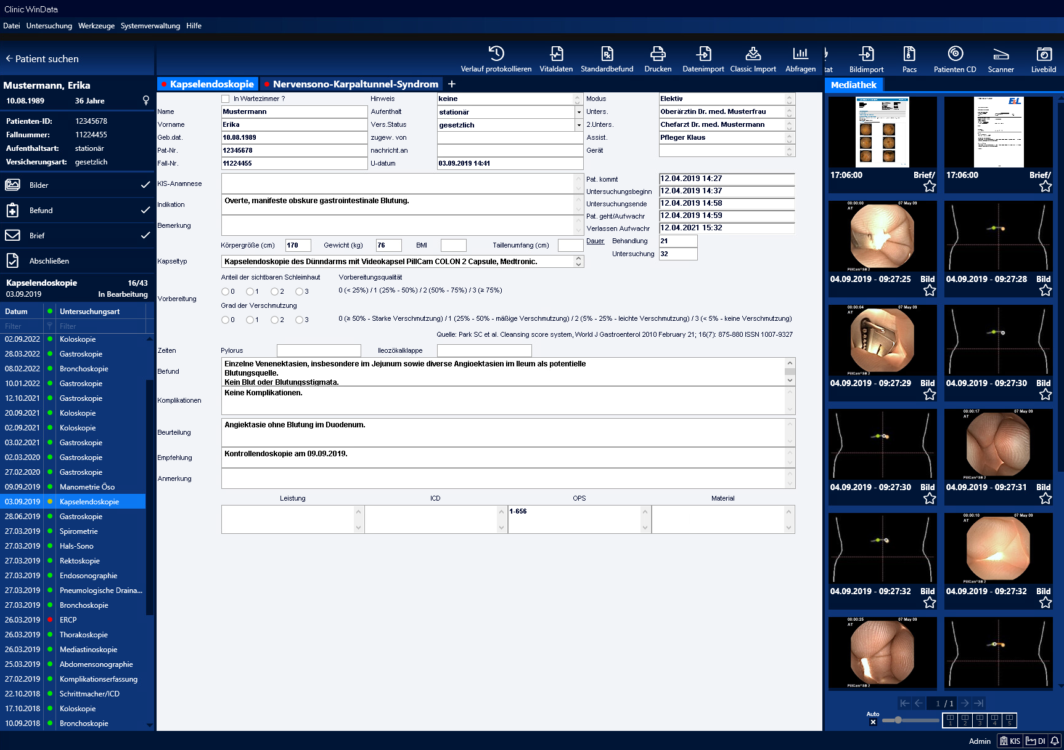Enable the 'In Wartezimmer ?' checkbox
Image resolution: width=1064 pixels, height=750 pixels.
click(x=226, y=99)
